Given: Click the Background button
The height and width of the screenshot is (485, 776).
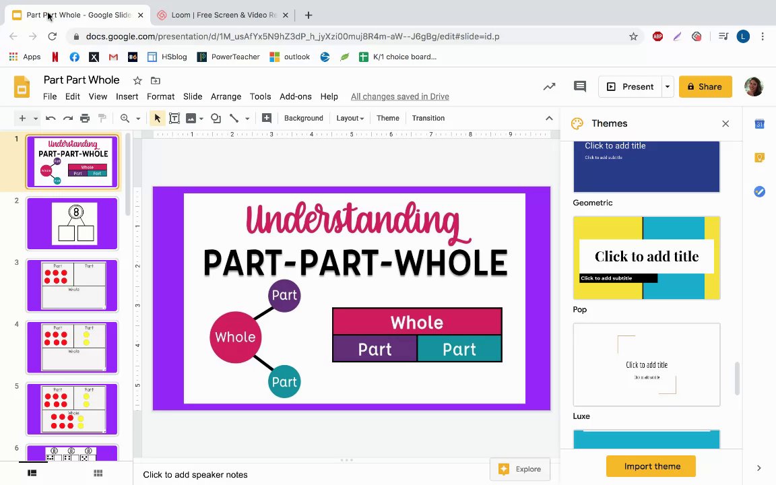Looking at the screenshot, I should [x=303, y=119].
